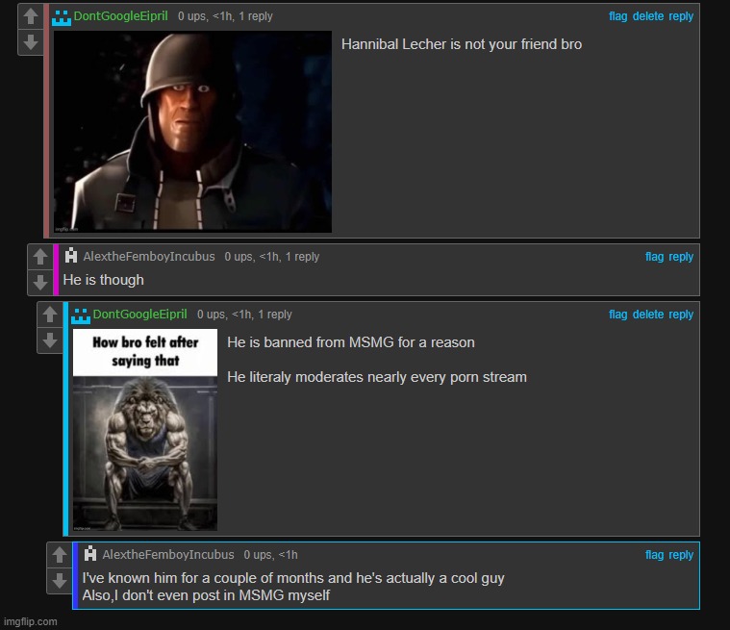
Task: Reply to the 'He is though' comment
Action: [x=681, y=257]
